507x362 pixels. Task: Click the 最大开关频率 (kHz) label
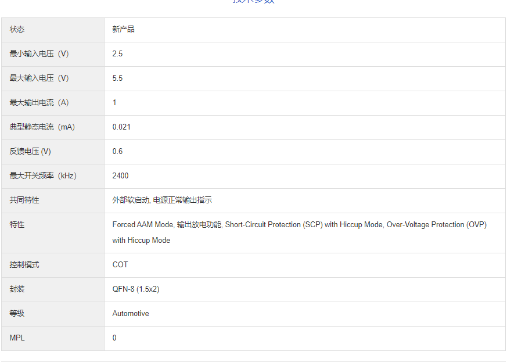point(43,175)
